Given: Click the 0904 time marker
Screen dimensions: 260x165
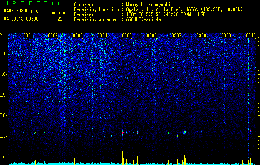Looking at the screenshot, I should [x=102, y=35].
